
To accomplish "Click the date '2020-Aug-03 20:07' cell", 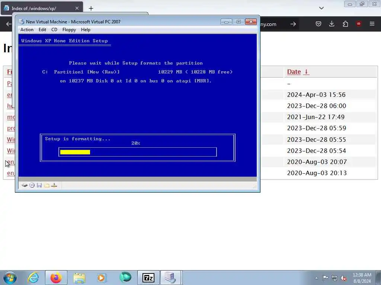I will (x=317, y=162).
